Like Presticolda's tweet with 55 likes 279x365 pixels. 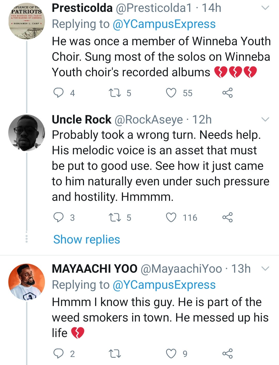(171, 93)
